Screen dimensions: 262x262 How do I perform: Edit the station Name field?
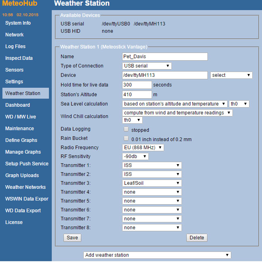click(x=165, y=57)
